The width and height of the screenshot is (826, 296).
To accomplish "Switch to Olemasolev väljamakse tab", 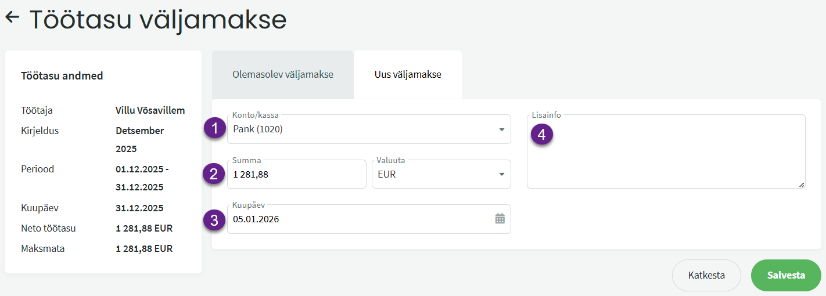I will point(283,75).
